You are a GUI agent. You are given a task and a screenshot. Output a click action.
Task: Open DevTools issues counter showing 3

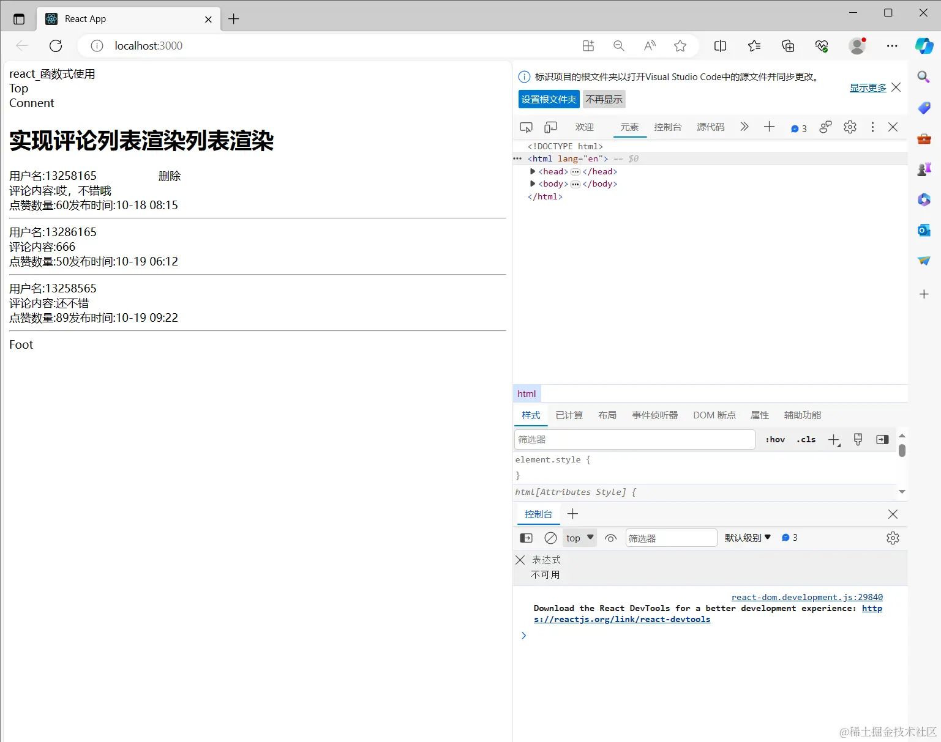point(799,128)
